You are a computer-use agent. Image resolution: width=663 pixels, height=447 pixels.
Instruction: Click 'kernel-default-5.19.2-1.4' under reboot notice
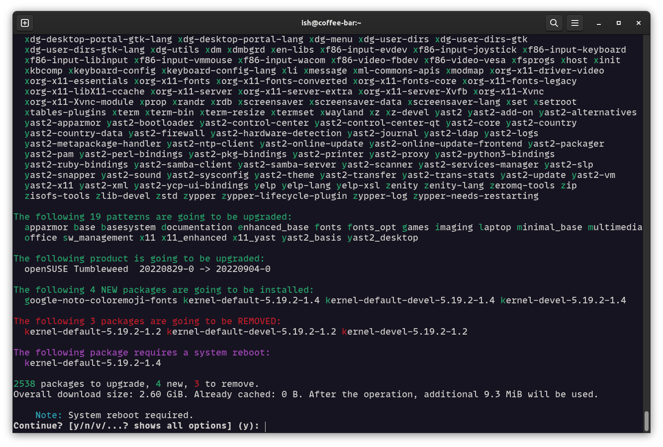tap(93, 363)
